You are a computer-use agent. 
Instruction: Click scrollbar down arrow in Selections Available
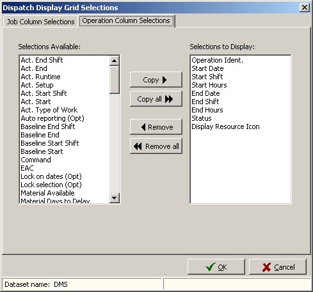pos(115,198)
